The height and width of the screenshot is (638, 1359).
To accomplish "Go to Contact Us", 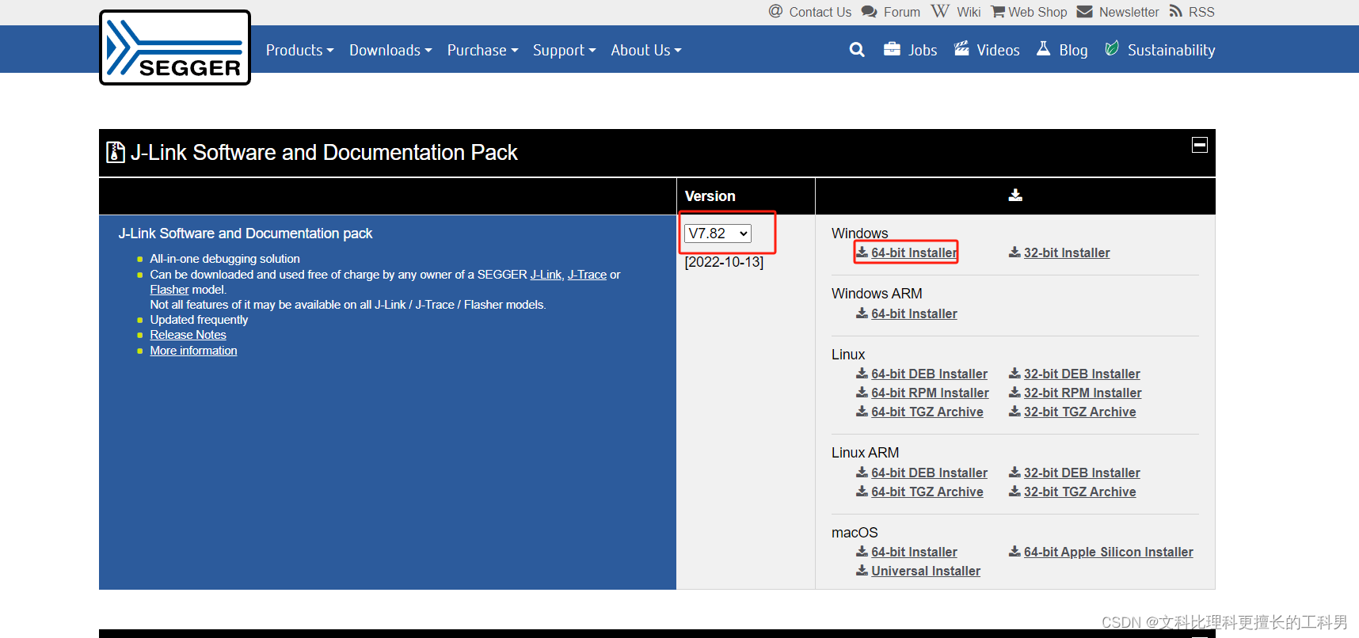I will [x=820, y=12].
